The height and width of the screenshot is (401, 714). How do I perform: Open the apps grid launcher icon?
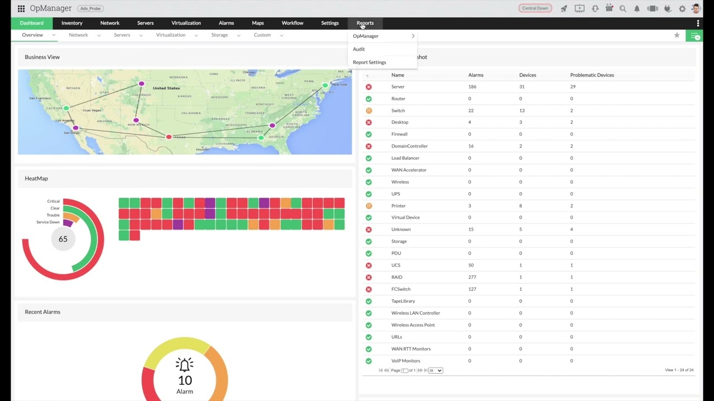[21, 8]
